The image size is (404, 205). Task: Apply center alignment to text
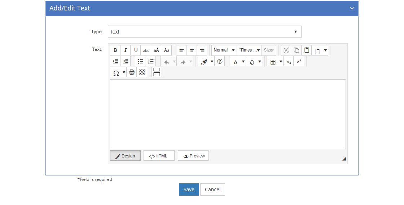pos(192,50)
